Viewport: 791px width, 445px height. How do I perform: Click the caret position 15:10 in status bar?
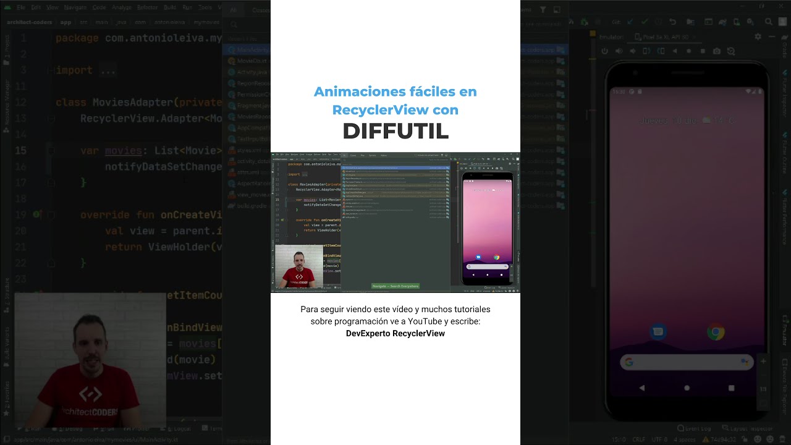tap(619, 439)
